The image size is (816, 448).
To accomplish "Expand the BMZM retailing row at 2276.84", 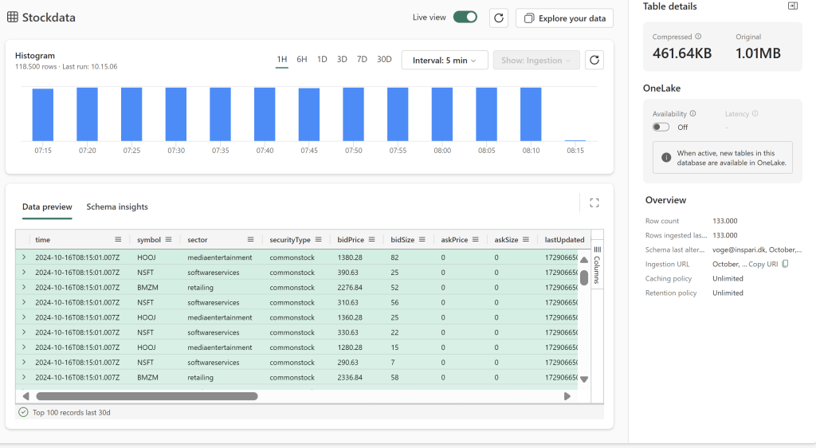I will coord(24,287).
